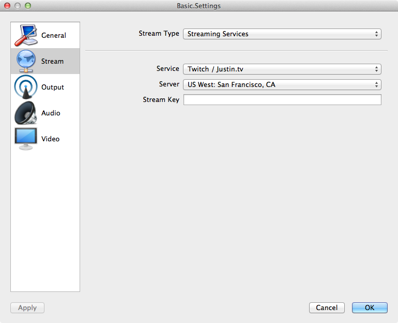This screenshot has height=323, width=398.
Task: Close the Basic.Settings window
Action: tap(7, 6)
